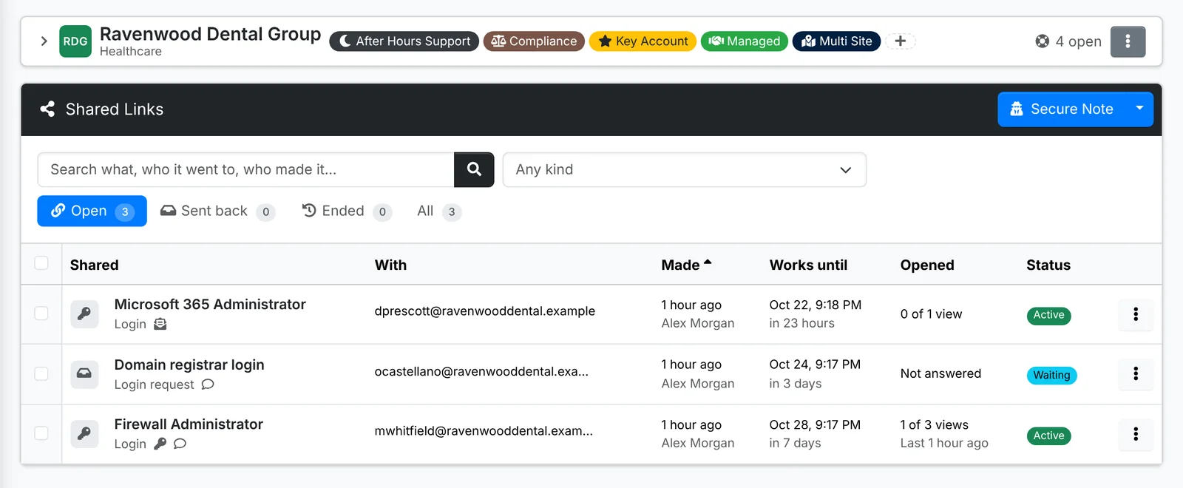Viewport: 1183px width, 488px height.
Task: Sort by the Made column
Action: point(686,265)
